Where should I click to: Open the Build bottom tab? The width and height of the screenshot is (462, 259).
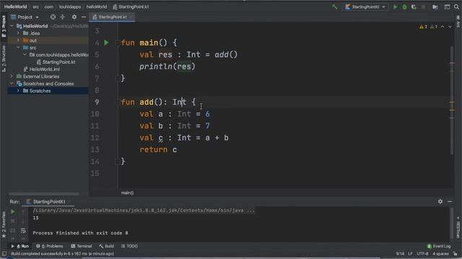pos(107,246)
